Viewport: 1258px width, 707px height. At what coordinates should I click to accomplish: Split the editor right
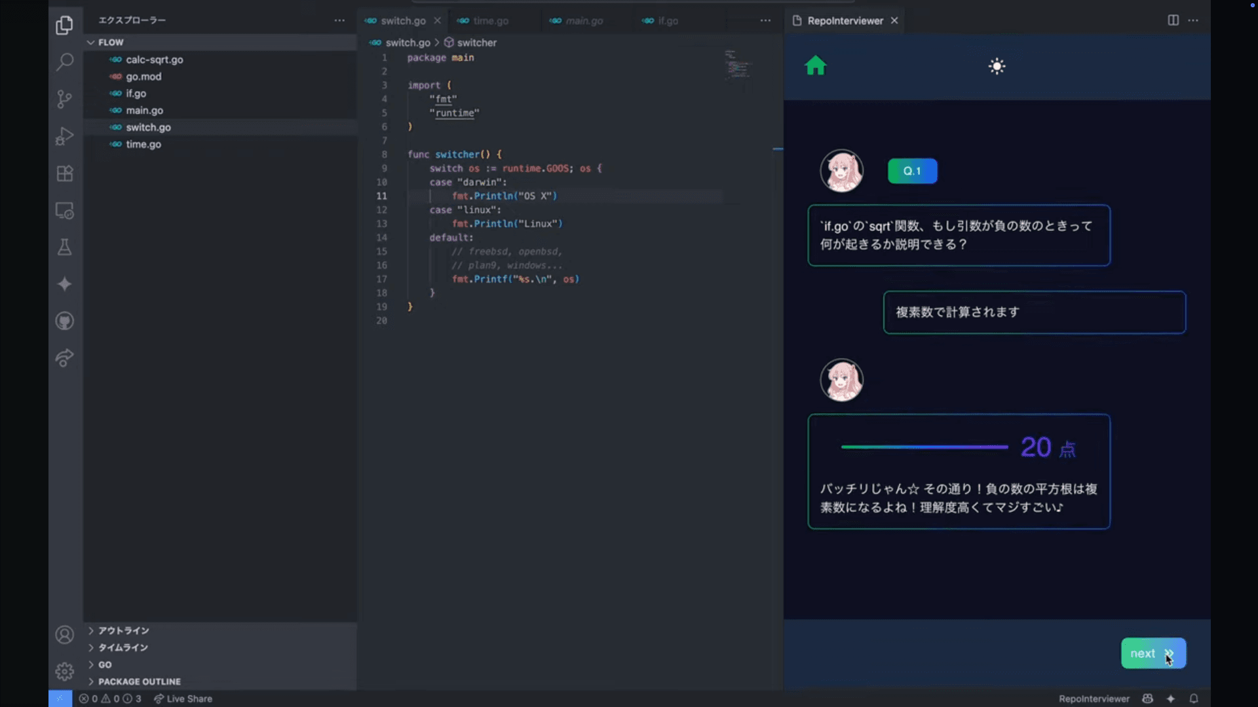(1173, 20)
